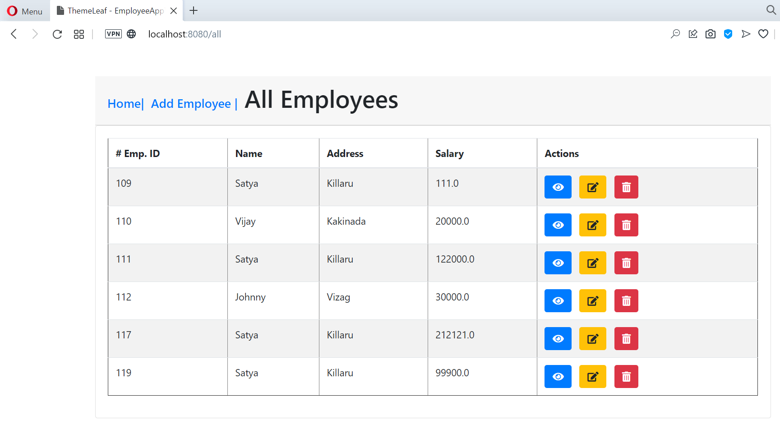View details of employee 119
This screenshot has height=425, width=780.
pos(558,377)
